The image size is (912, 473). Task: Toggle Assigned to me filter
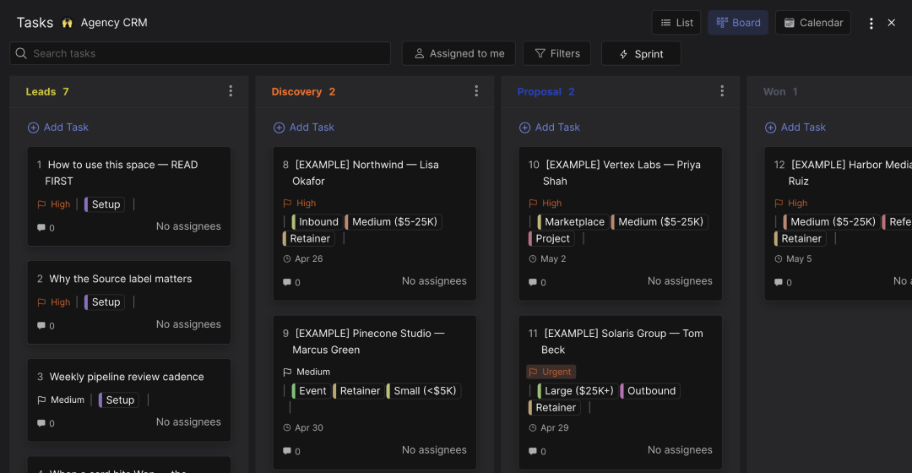tap(459, 53)
